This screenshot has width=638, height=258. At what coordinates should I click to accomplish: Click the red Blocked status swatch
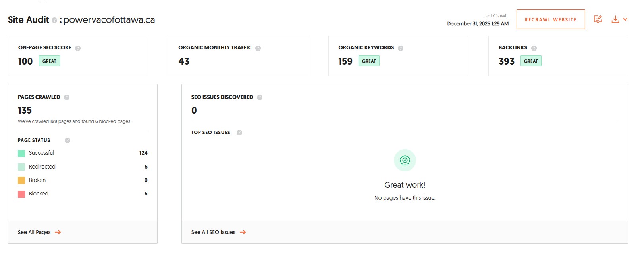(x=21, y=194)
